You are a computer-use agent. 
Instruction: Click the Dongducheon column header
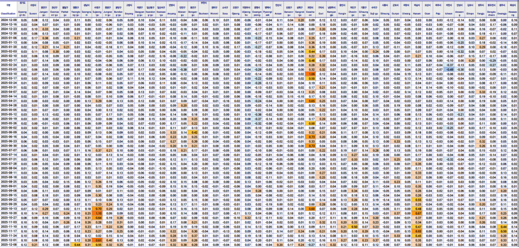pos(493,10)
